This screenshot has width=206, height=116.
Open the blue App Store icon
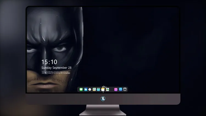point(121,89)
